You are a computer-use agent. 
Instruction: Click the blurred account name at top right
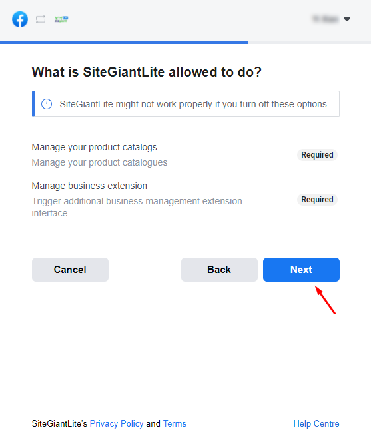point(325,19)
